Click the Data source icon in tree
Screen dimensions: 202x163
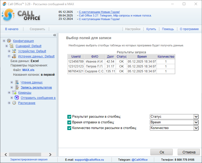[x=14, y=56]
